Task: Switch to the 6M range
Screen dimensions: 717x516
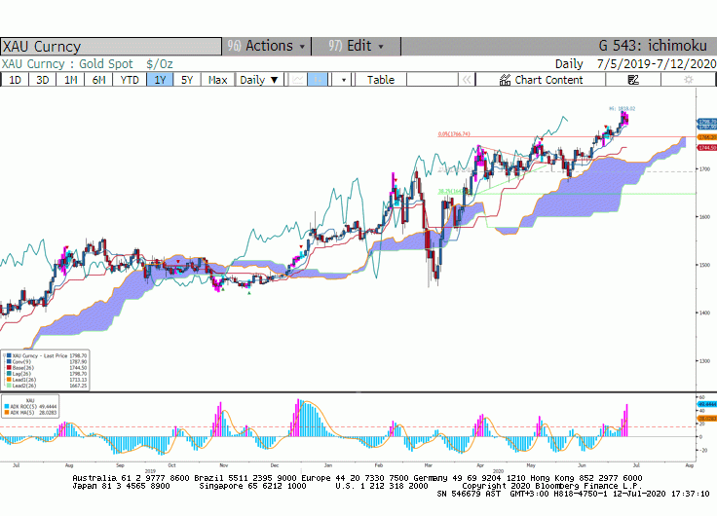Action: [x=98, y=80]
